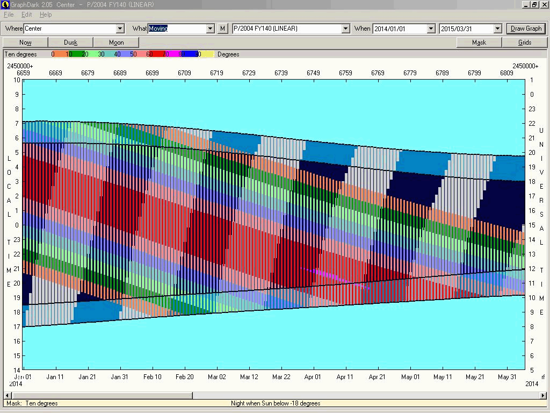Click the Moon button
Screen dimensions: 550x413
[116, 42]
